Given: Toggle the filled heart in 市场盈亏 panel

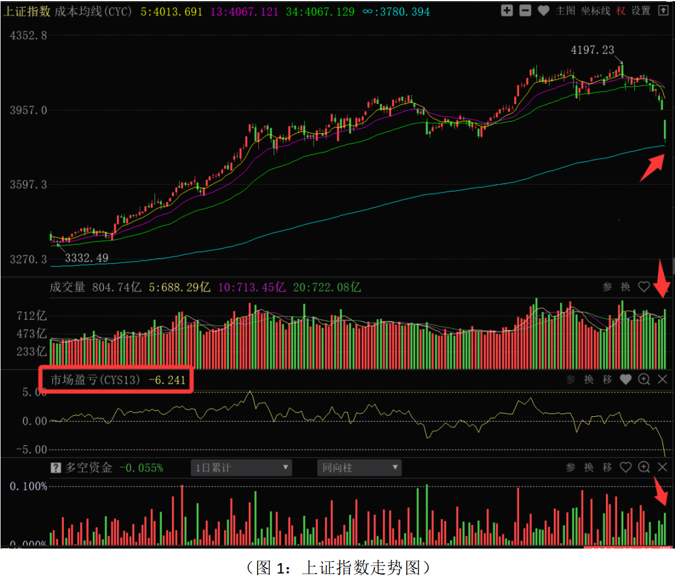Looking at the screenshot, I should 625,380.
